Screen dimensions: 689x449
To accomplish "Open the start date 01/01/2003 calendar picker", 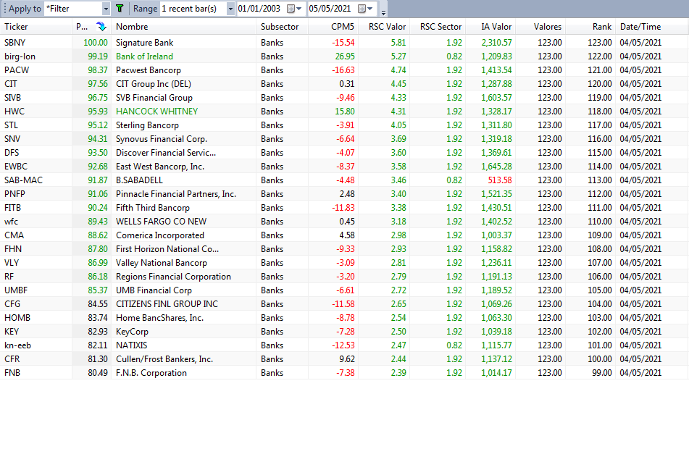I will click(294, 9).
